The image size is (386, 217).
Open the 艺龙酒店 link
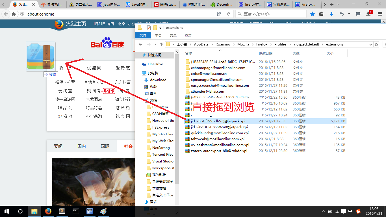94,99
